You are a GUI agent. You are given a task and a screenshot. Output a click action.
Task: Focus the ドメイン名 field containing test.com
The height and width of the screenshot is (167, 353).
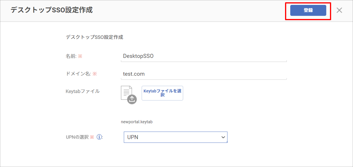pyautogui.click(x=204, y=74)
